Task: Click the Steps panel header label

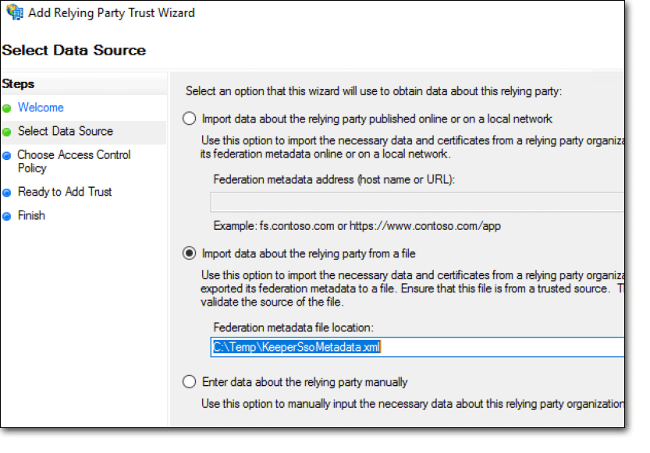Action: click(18, 83)
